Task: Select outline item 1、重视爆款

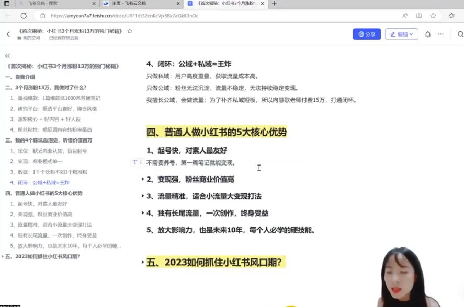Action: pos(55,98)
